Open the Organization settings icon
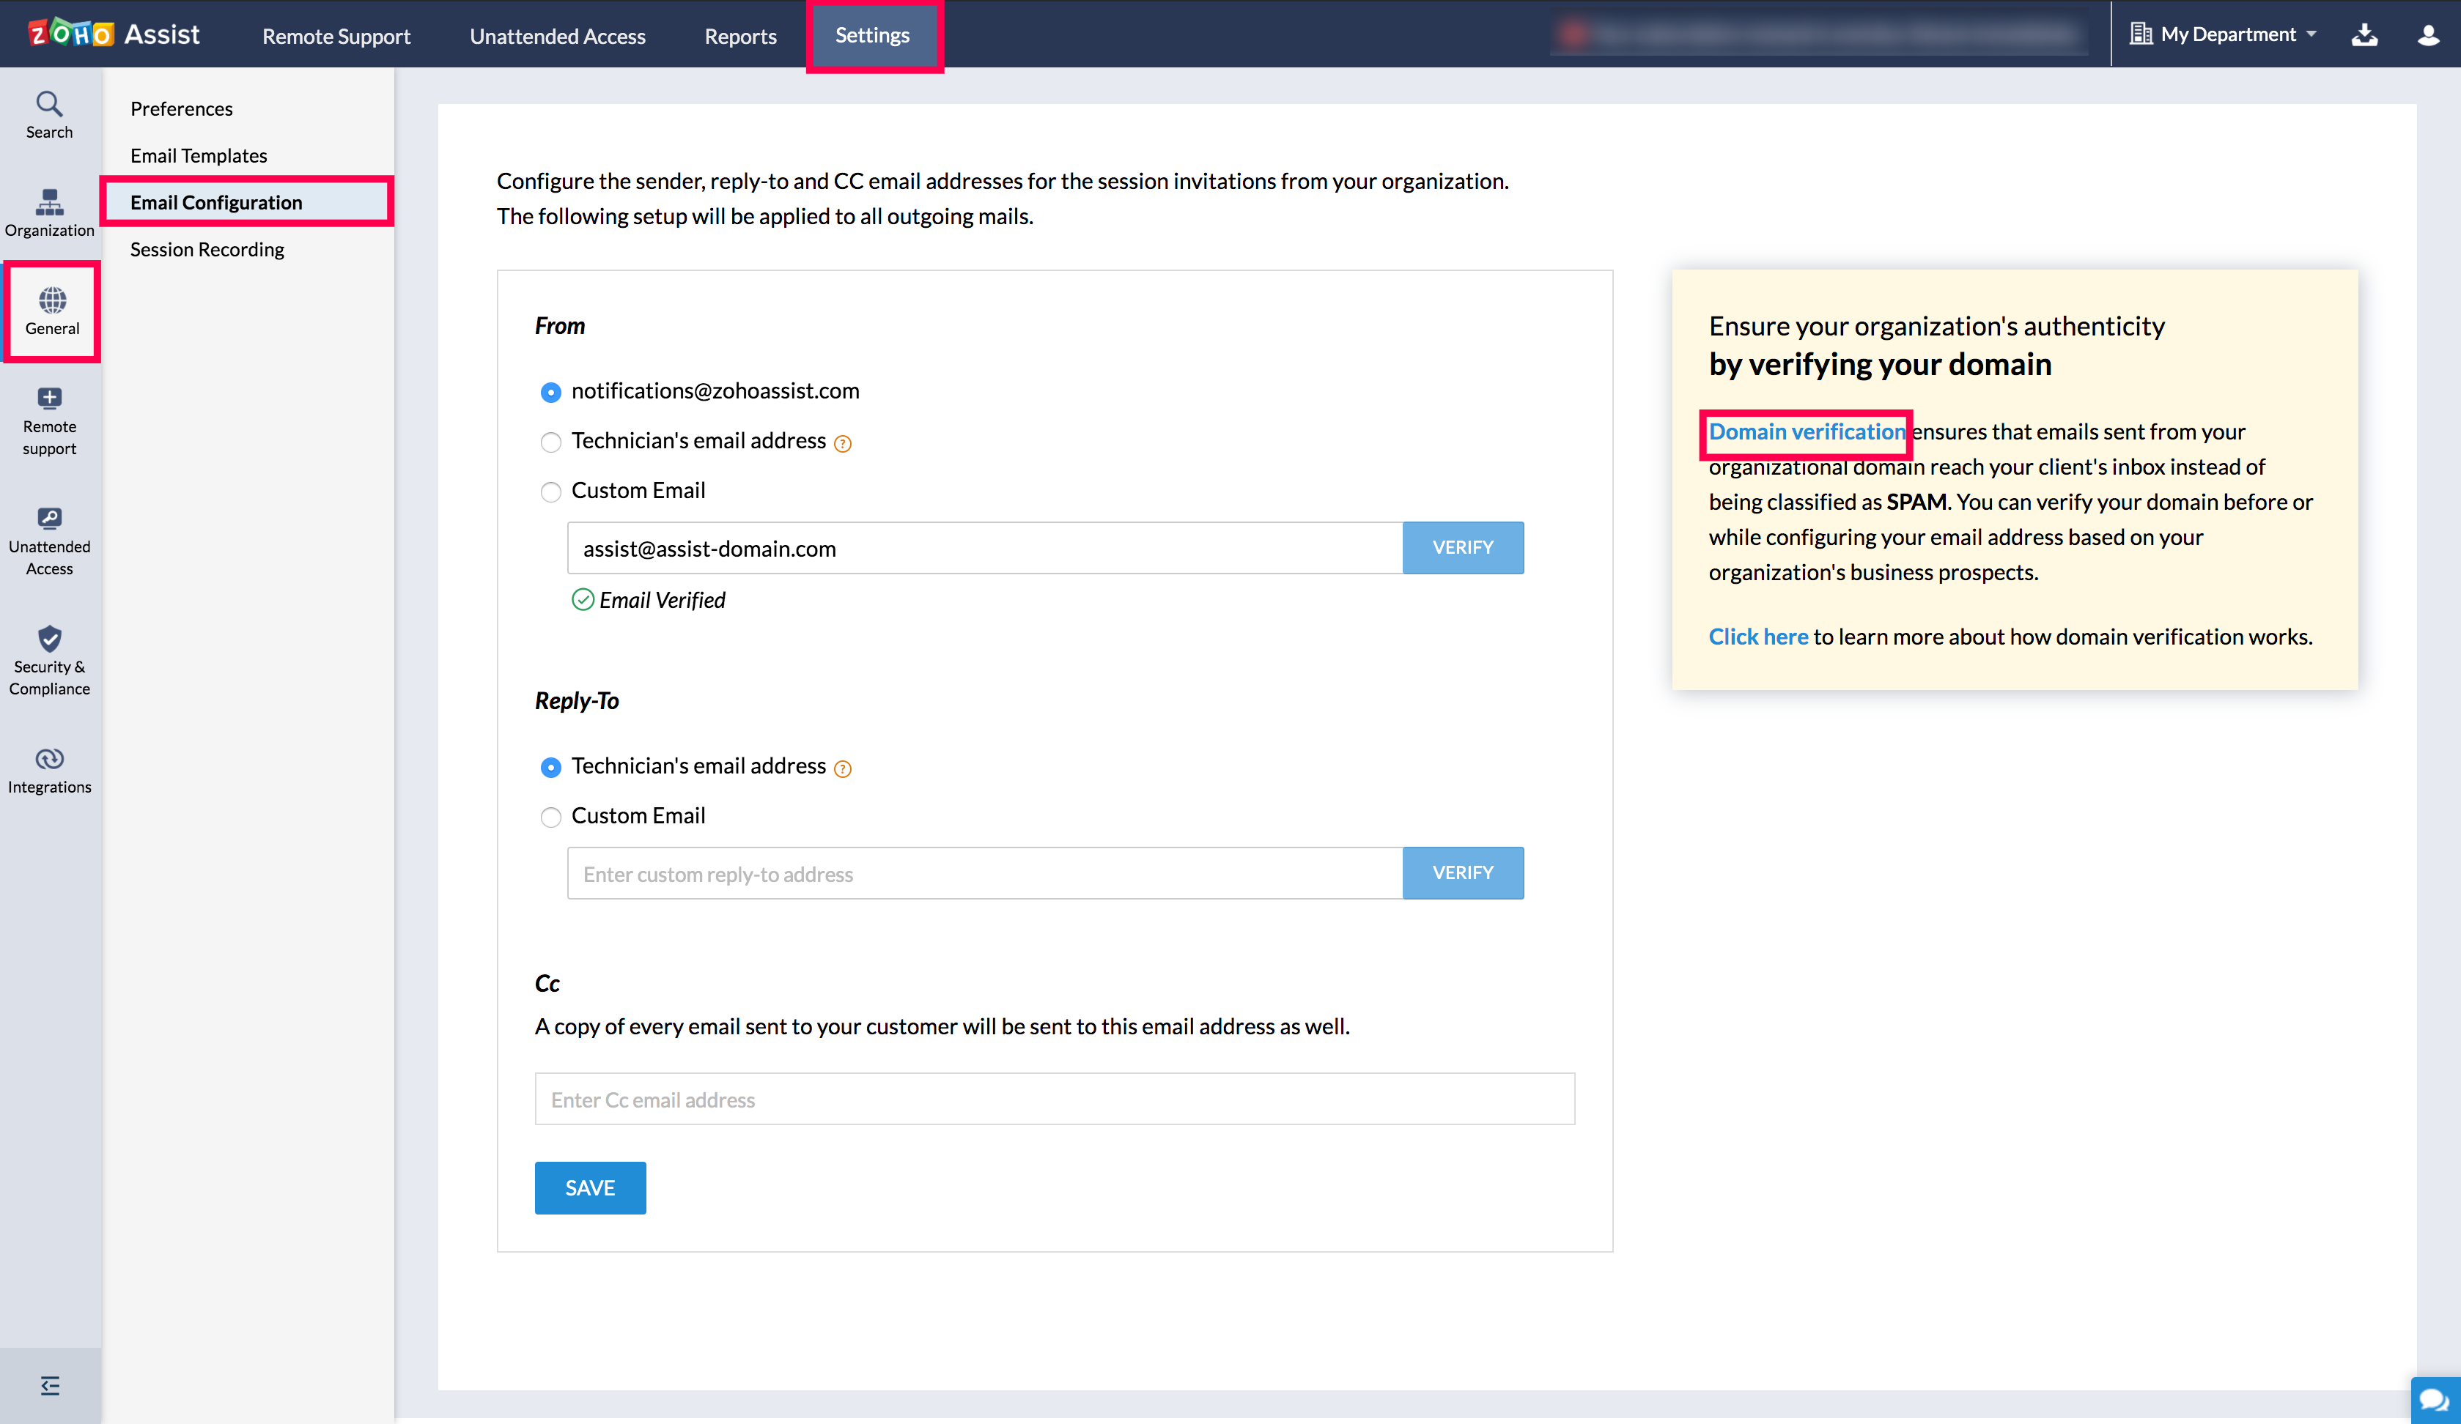This screenshot has height=1424, width=2461. (x=49, y=212)
